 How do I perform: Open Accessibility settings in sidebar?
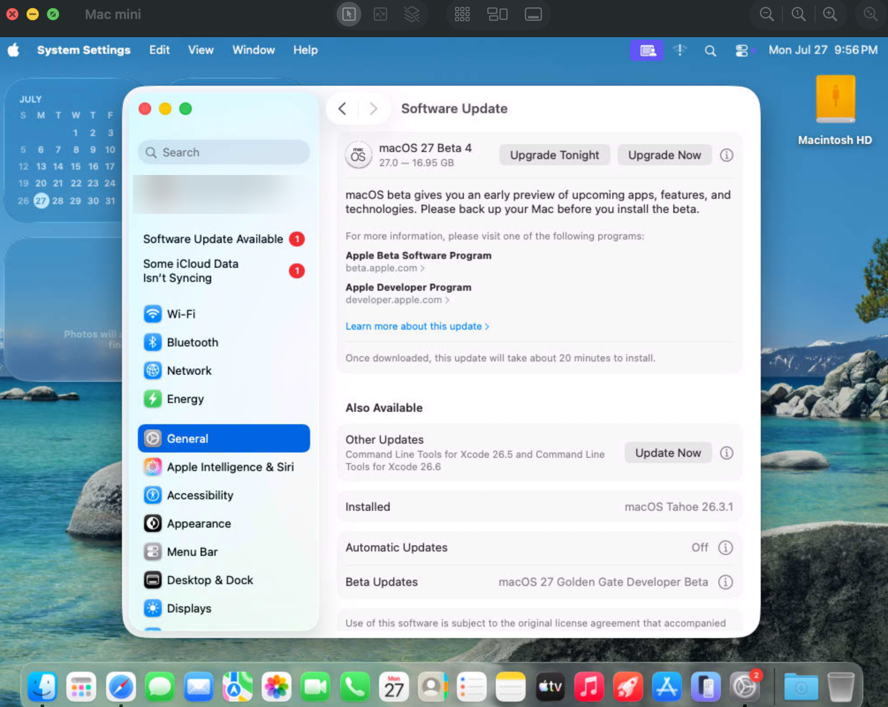coord(224,495)
